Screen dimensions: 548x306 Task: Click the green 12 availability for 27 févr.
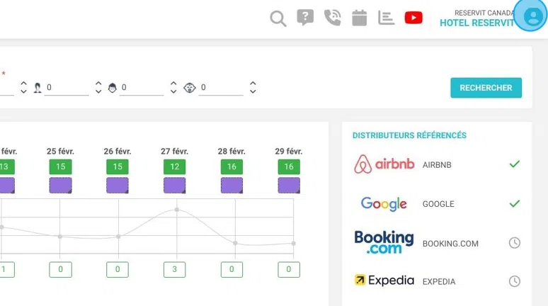(x=174, y=167)
